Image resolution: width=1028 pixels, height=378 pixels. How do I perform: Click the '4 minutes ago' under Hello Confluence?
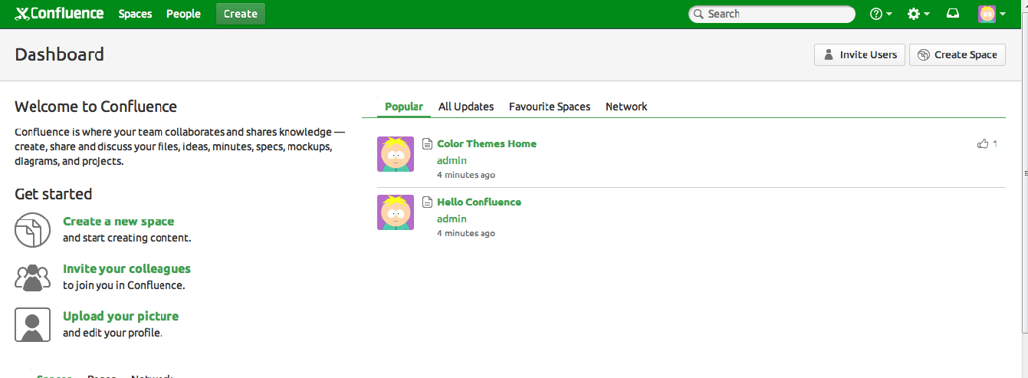point(466,233)
